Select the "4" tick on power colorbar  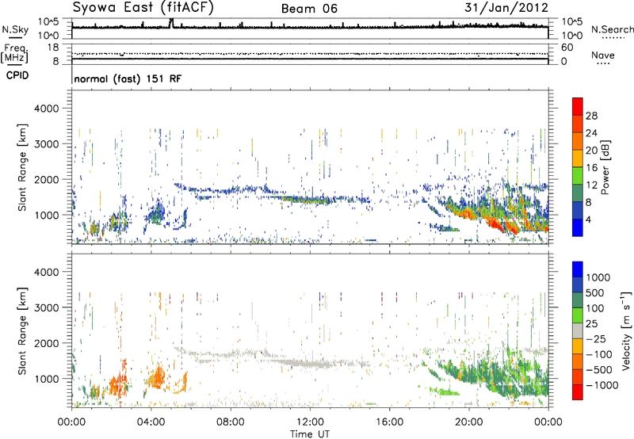(588, 219)
